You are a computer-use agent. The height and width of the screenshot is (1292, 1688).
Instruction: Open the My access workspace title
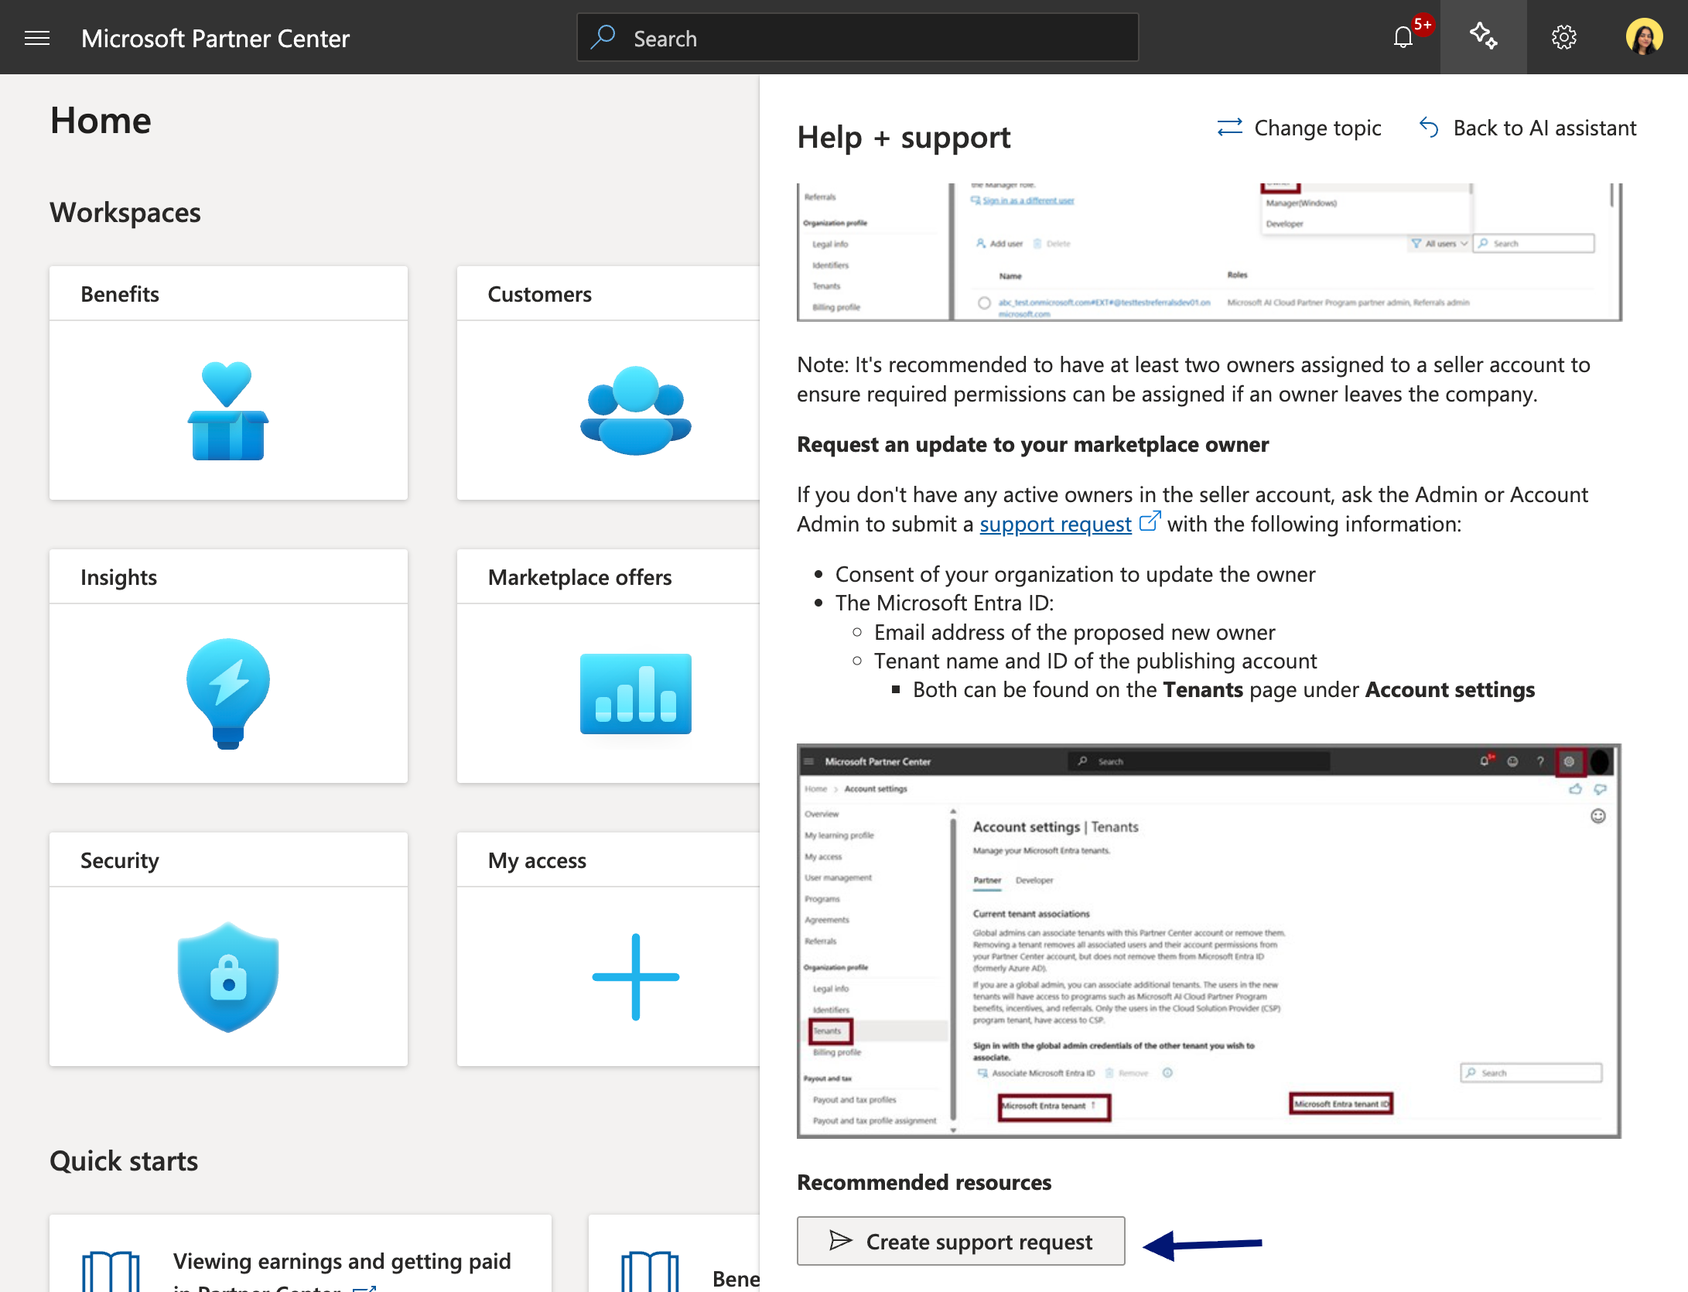tap(537, 860)
